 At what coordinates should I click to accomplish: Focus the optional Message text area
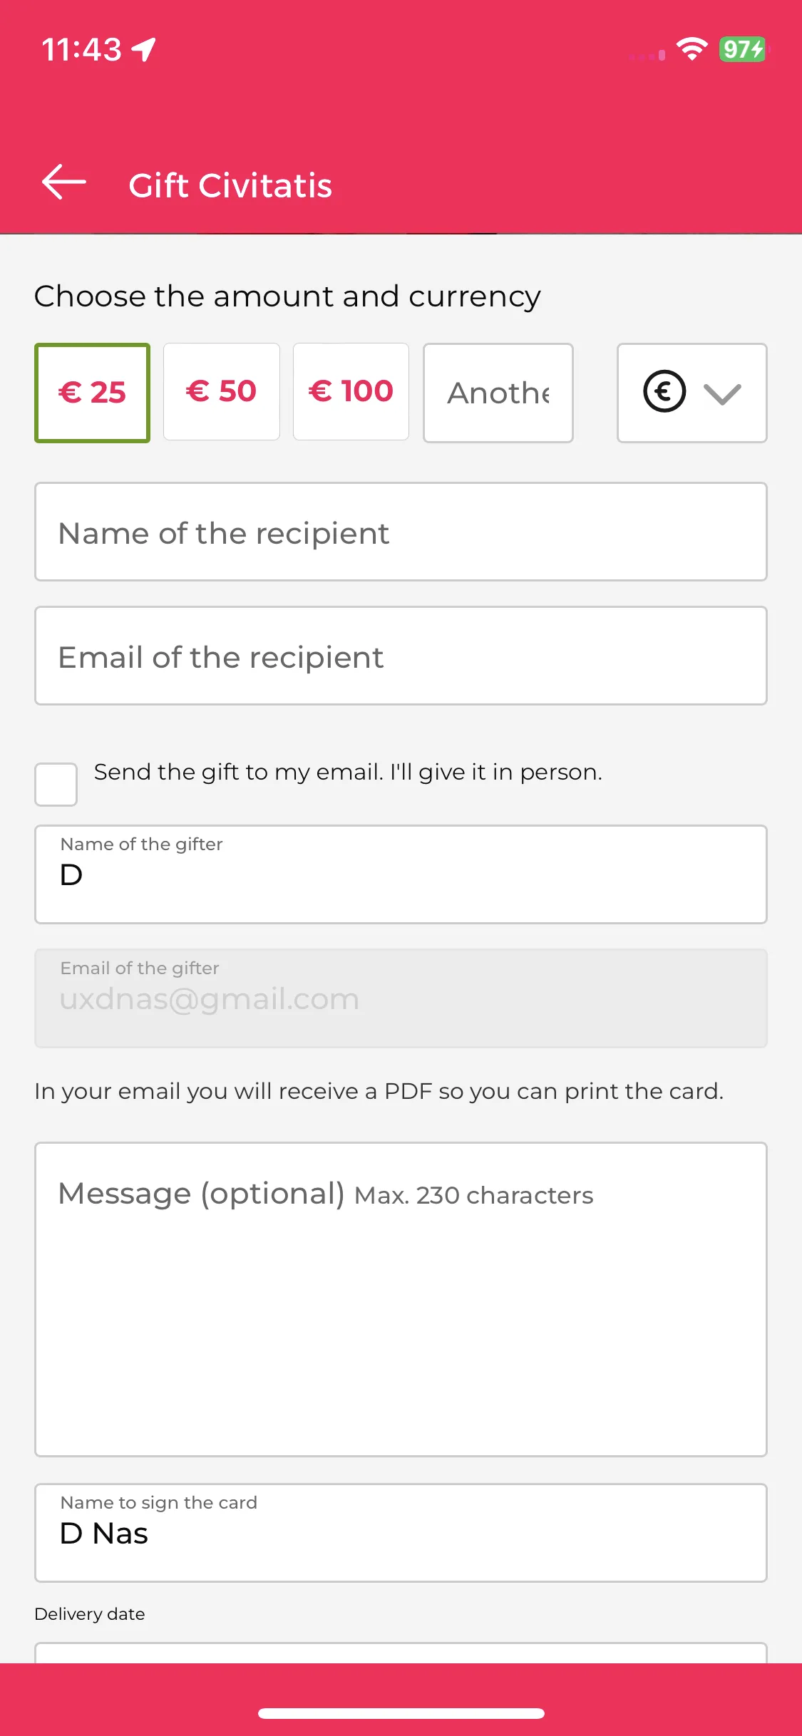[401, 1300]
